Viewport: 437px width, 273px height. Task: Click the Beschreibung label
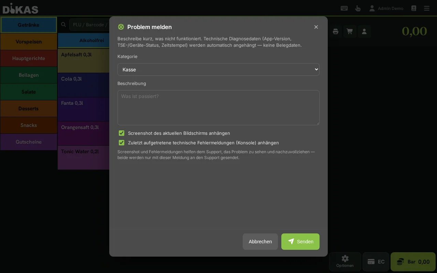132,83
